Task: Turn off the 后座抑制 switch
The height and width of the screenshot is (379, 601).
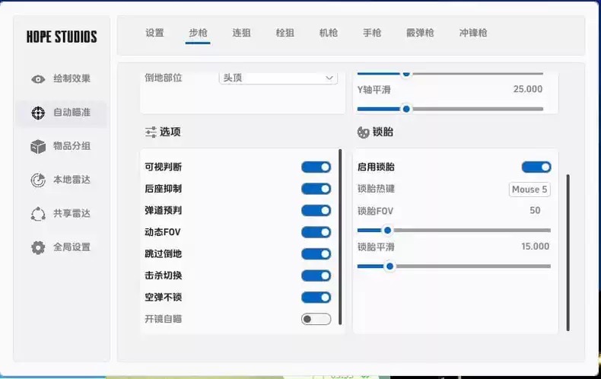Action: tap(316, 189)
